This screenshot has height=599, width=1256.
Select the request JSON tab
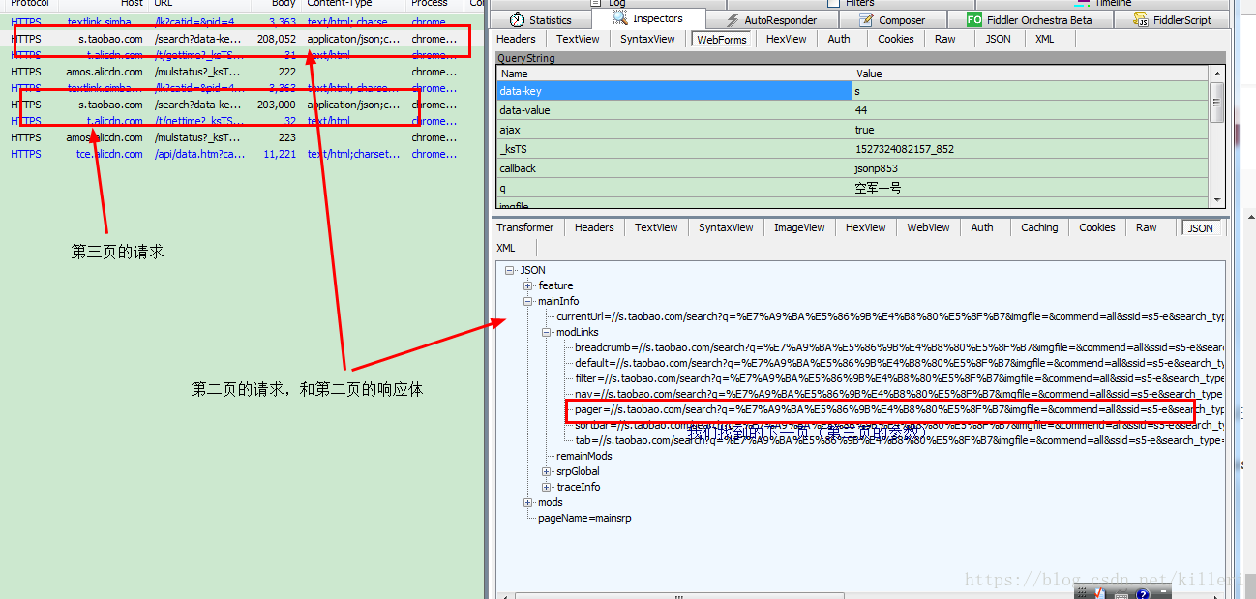[x=998, y=39]
